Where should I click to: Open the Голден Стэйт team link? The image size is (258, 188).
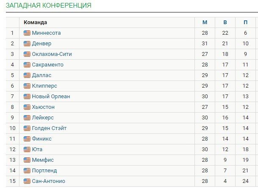coord(49,128)
